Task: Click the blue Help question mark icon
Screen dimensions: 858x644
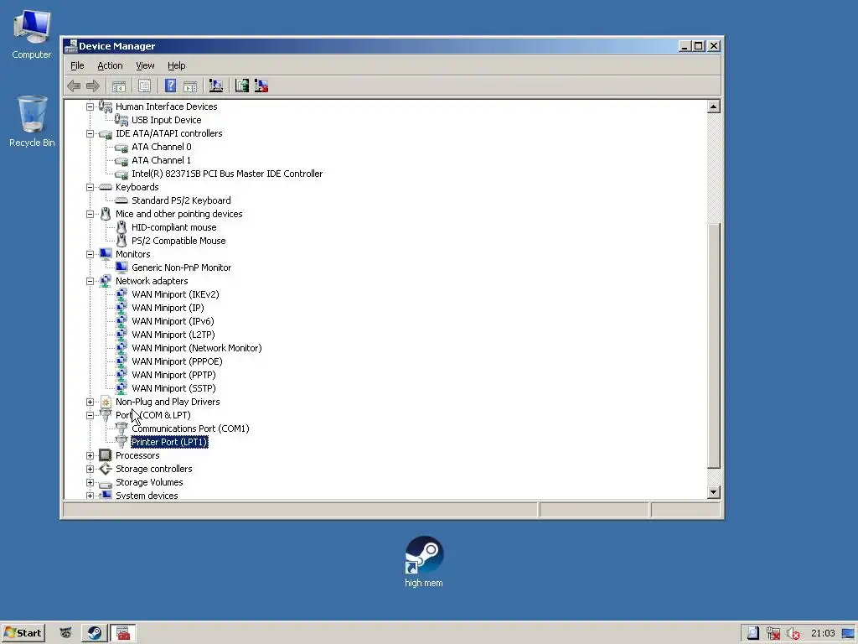Action: click(x=170, y=86)
